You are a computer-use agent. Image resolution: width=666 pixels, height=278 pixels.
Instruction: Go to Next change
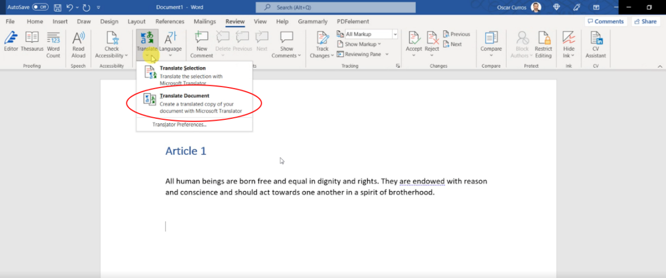tap(453, 44)
